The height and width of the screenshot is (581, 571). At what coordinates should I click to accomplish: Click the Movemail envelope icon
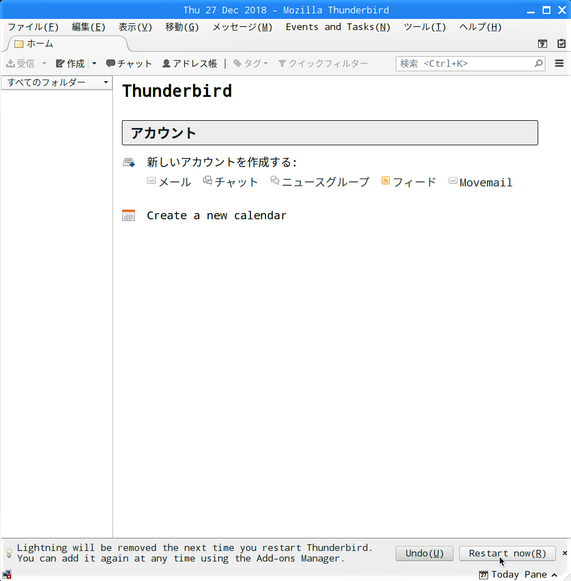pos(453,180)
